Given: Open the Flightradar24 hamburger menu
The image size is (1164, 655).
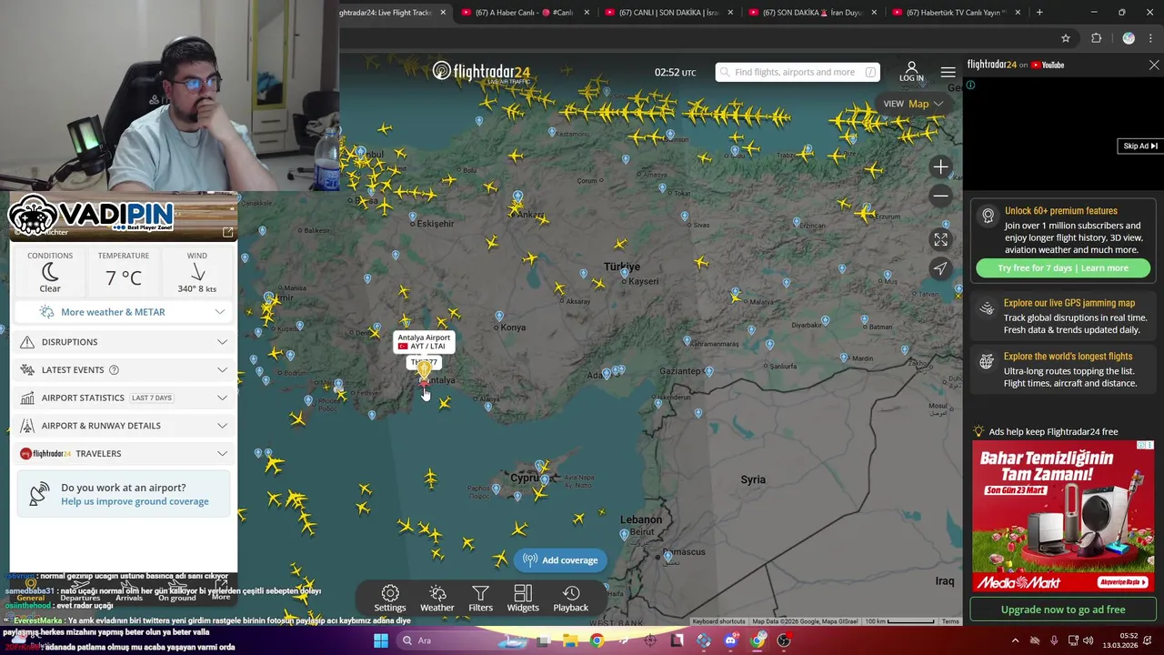Looking at the screenshot, I should click(x=948, y=72).
